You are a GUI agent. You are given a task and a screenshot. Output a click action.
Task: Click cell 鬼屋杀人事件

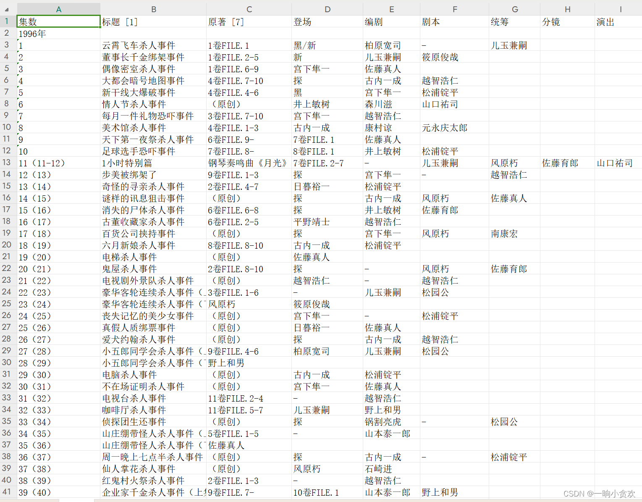click(x=154, y=269)
